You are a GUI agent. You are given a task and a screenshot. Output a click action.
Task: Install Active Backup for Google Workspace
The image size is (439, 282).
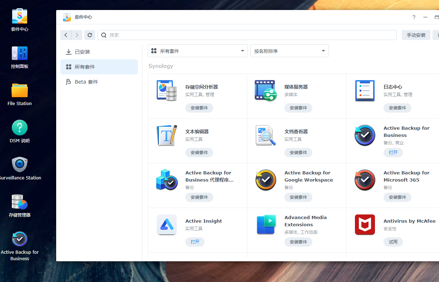click(298, 197)
